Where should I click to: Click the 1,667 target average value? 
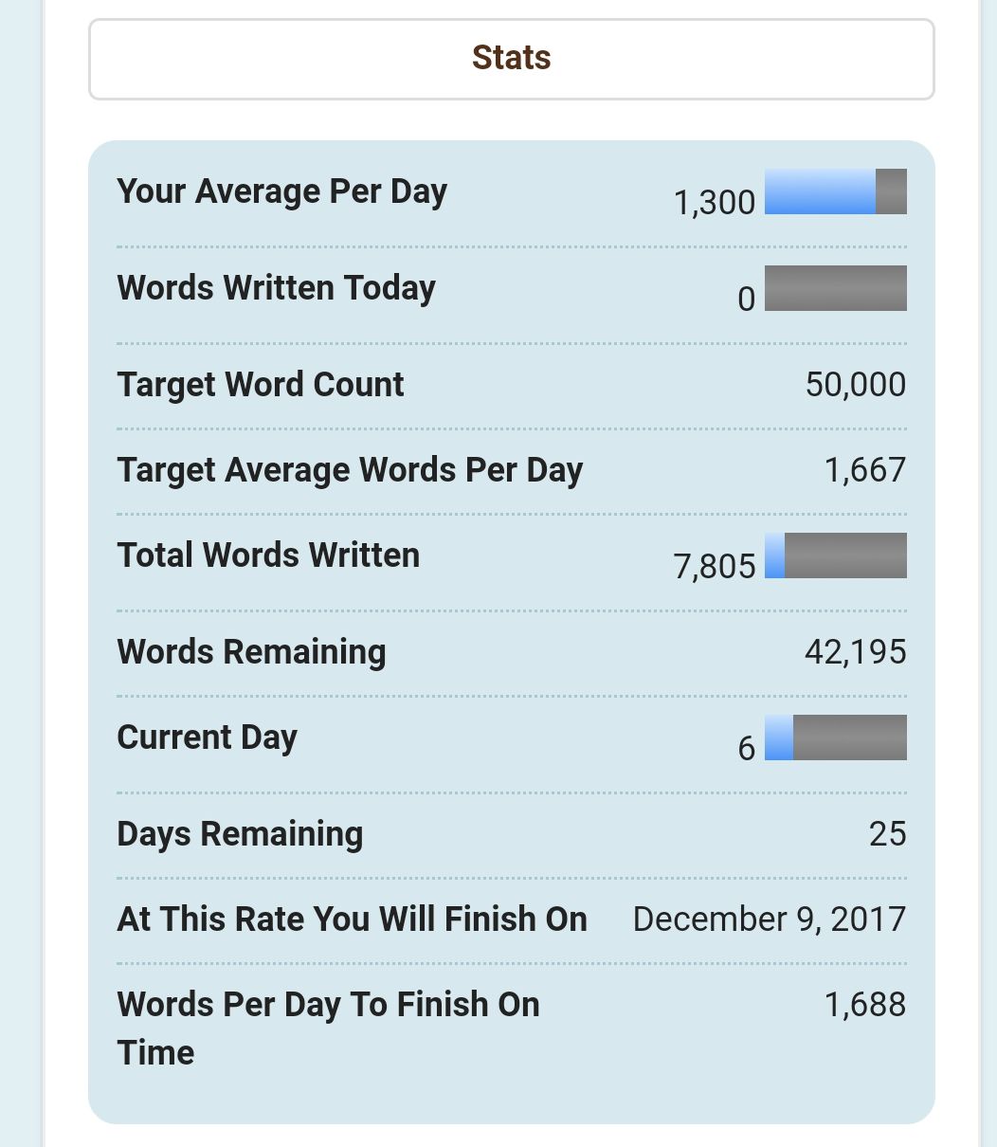click(x=865, y=470)
